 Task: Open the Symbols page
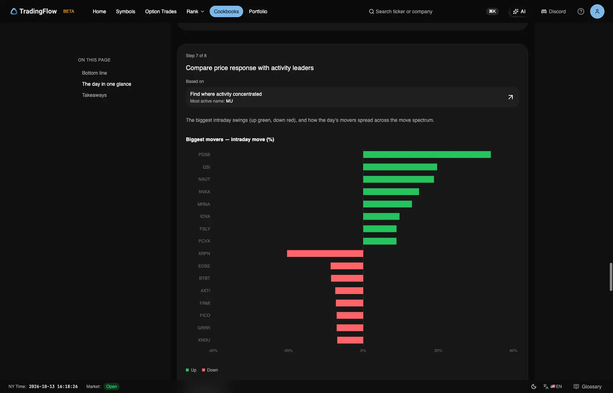(x=126, y=11)
